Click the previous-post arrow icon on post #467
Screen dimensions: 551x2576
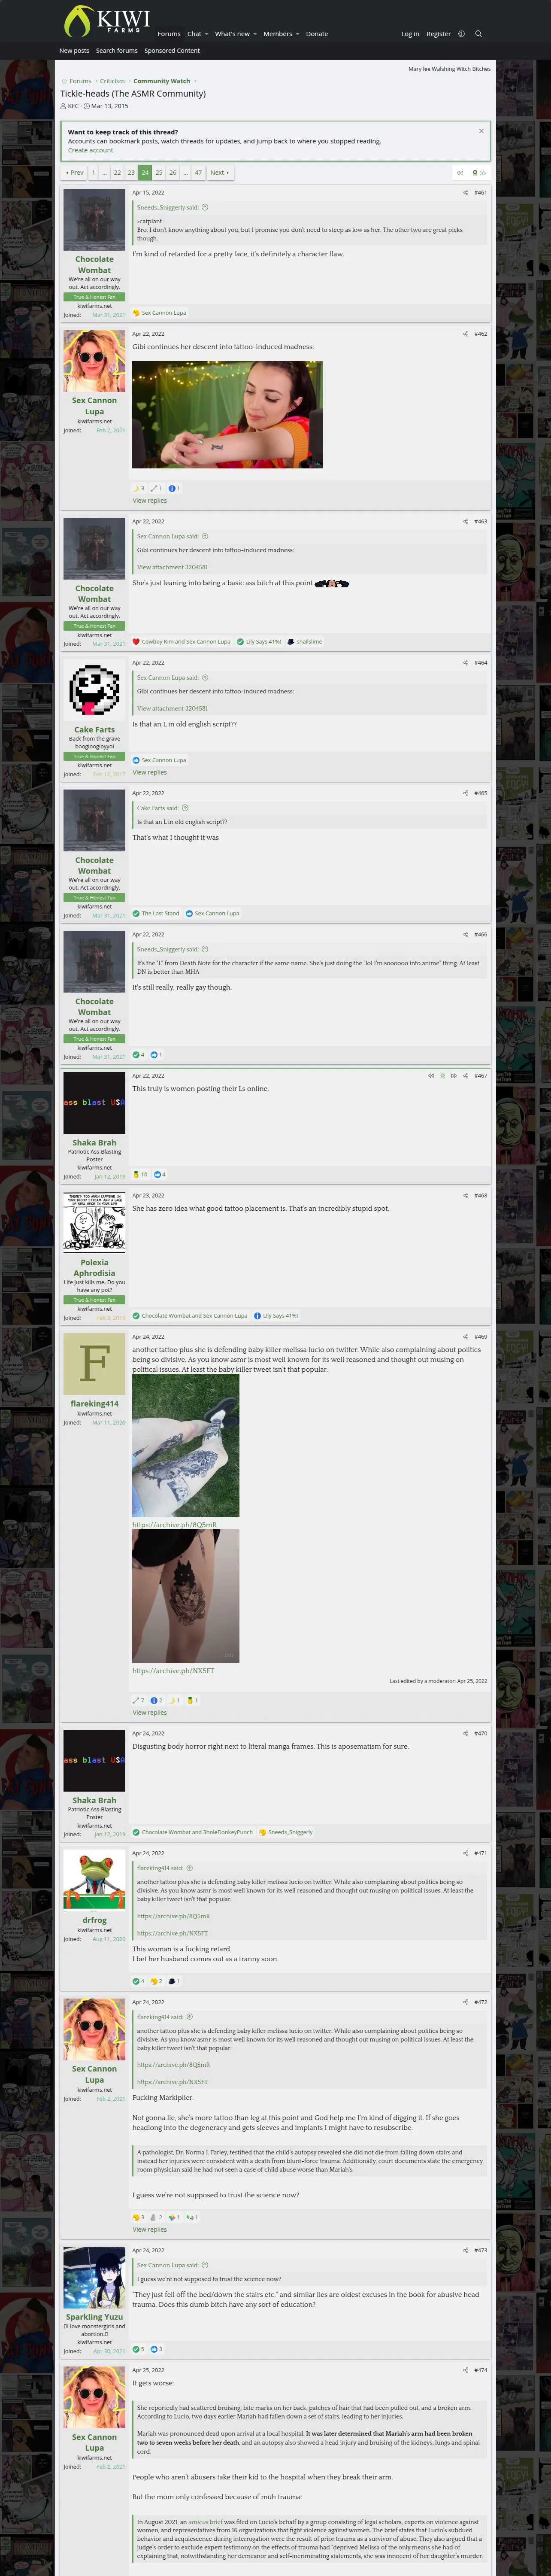(431, 1076)
